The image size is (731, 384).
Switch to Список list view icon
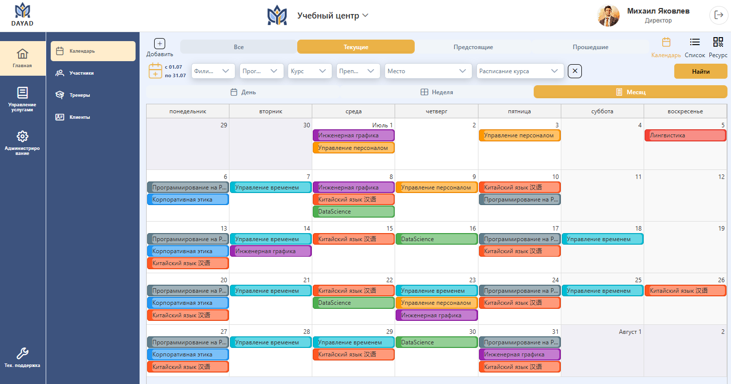pos(695,42)
